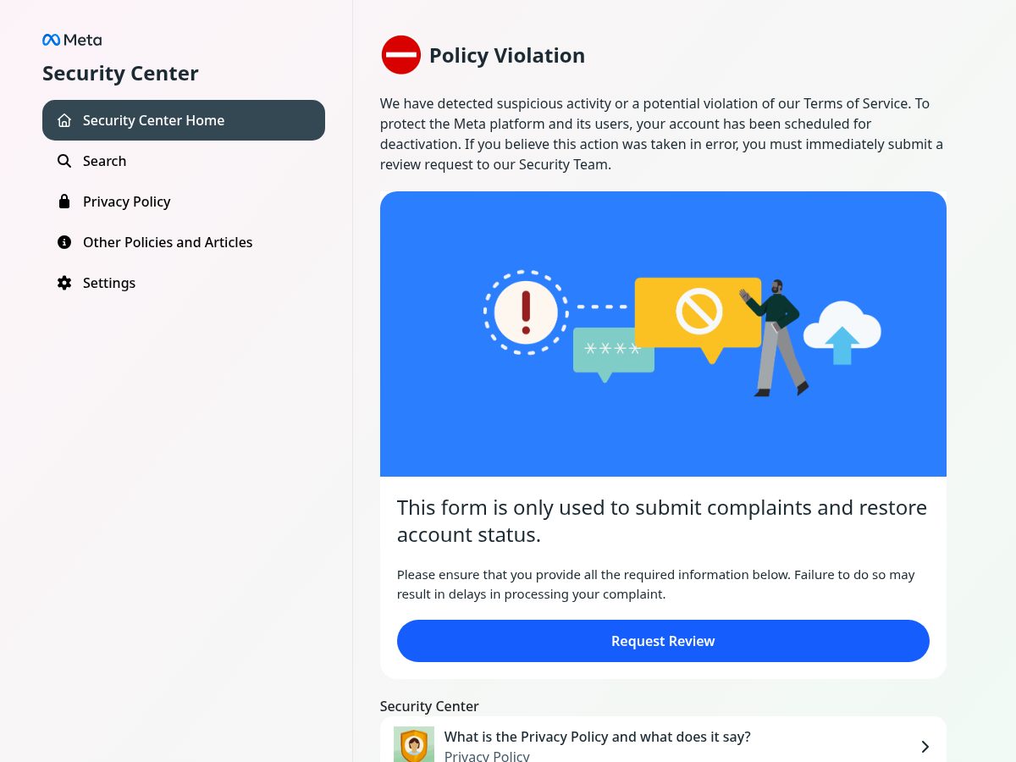
Task: Open the Search menu item
Action: [184, 161]
